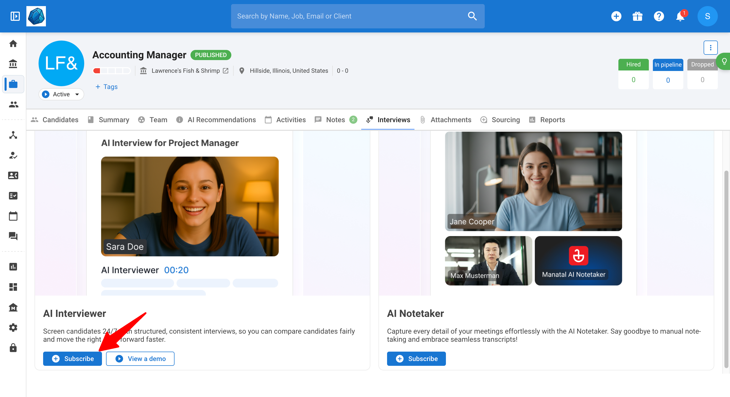730x397 pixels.
Task: Open the contacts card icon in sidebar
Action: click(x=13, y=176)
